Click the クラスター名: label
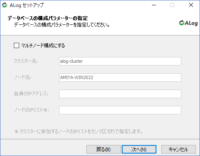200x156 pixels. [26, 61]
